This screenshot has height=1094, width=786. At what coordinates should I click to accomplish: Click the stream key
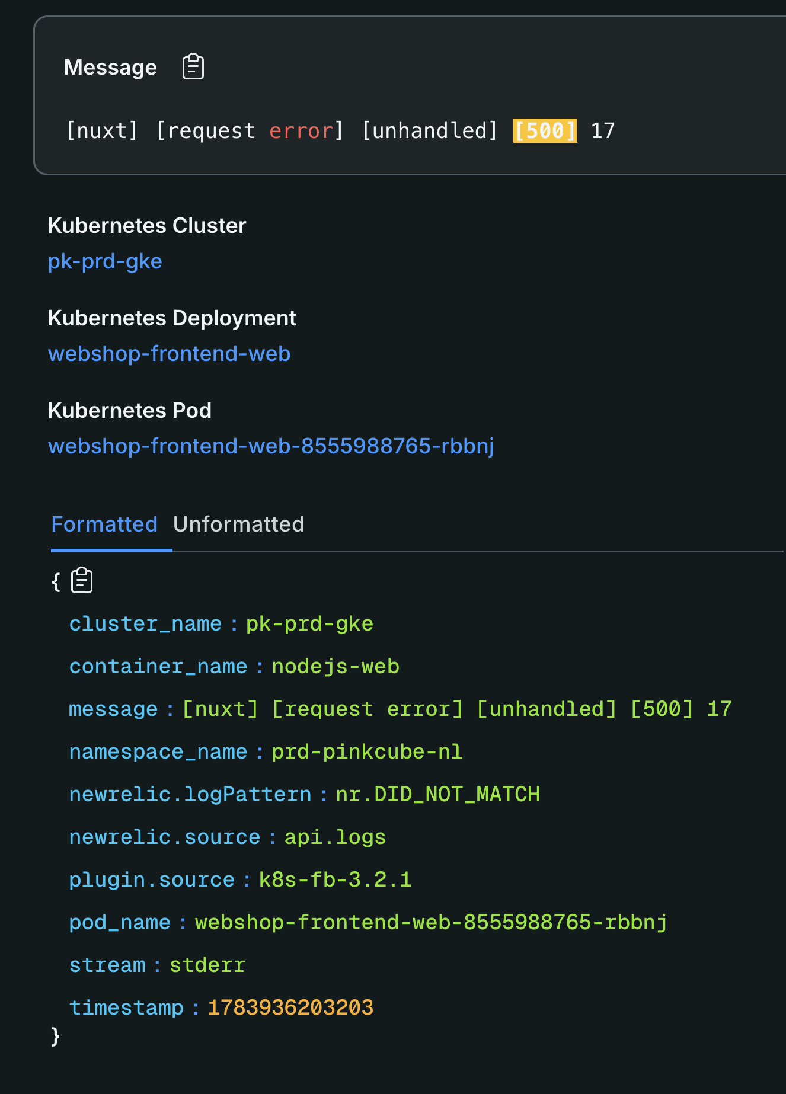[107, 965]
